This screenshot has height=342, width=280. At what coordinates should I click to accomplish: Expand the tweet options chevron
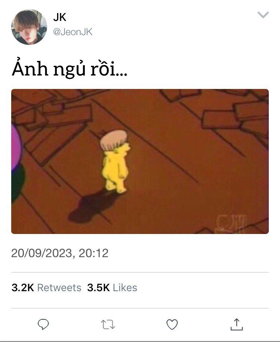(x=263, y=15)
